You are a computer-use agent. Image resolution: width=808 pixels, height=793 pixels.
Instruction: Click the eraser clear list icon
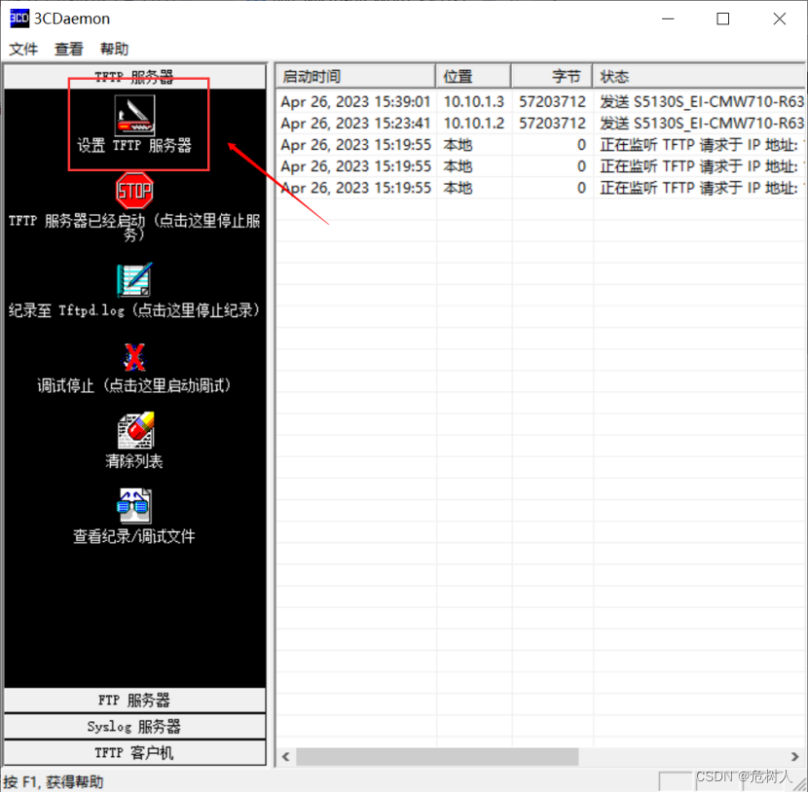(135, 430)
